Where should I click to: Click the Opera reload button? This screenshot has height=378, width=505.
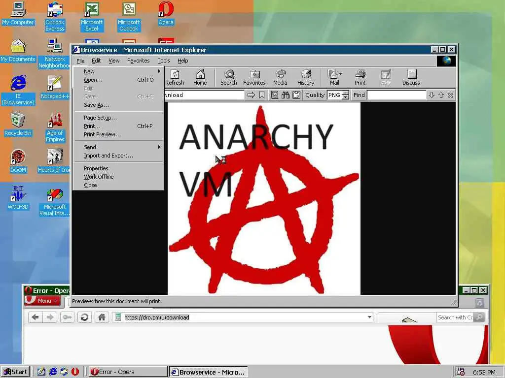(x=84, y=317)
